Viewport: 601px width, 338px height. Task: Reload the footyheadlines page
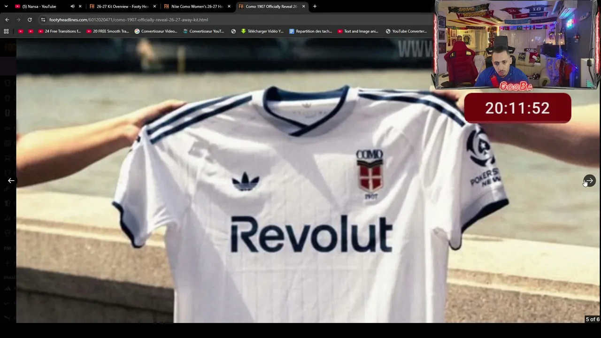click(x=30, y=20)
